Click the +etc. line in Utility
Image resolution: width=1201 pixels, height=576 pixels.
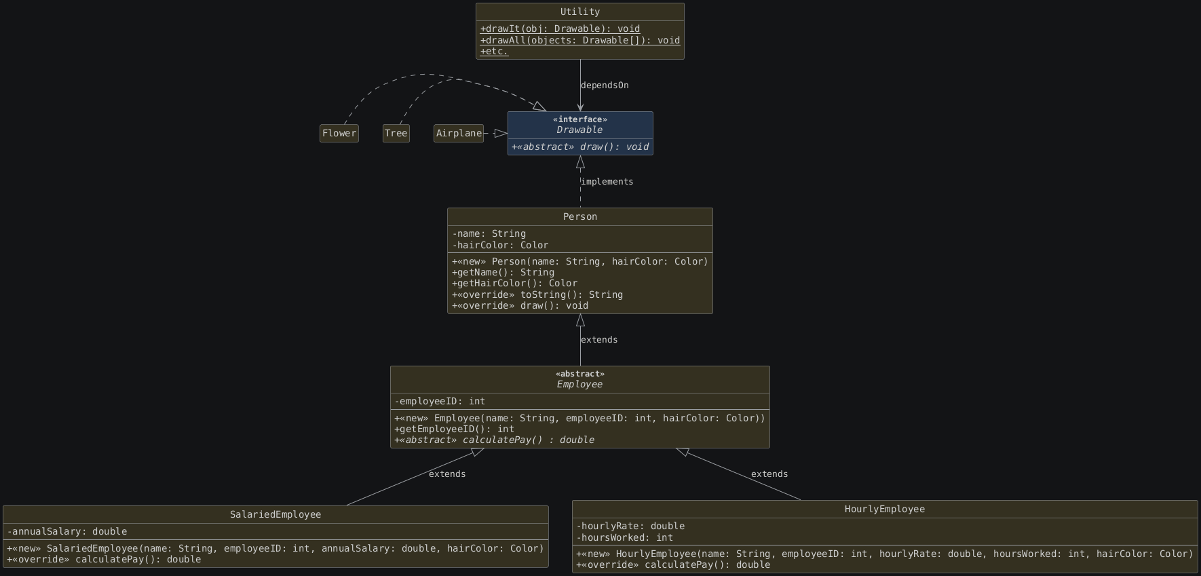pos(494,51)
